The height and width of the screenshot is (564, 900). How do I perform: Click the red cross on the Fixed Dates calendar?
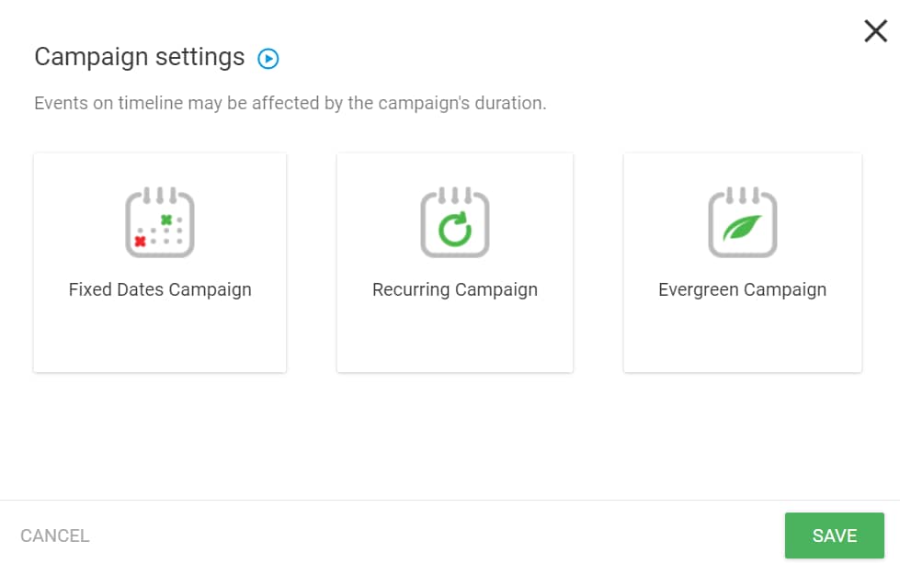coord(140,242)
